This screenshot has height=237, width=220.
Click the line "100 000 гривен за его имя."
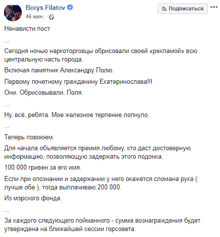43,168
